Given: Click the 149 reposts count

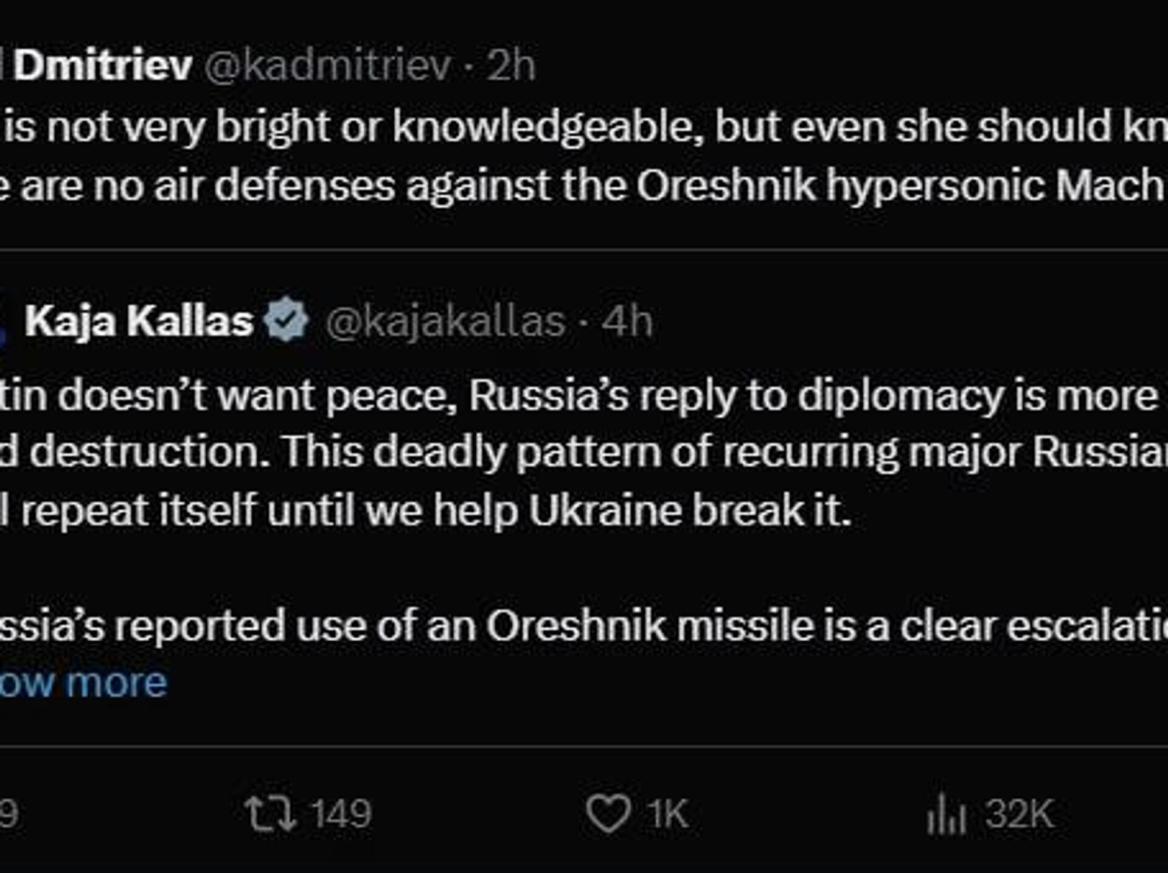Looking at the screenshot, I should pyautogui.click(x=341, y=814).
